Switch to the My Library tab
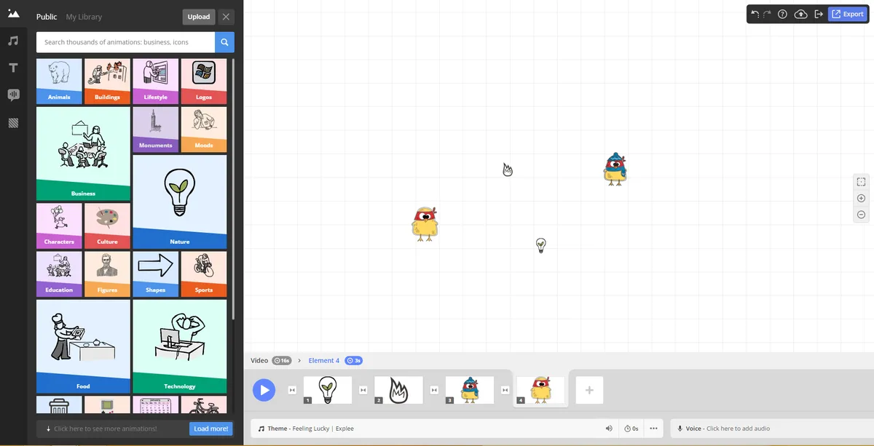The height and width of the screenshot is (446, 874). (84, 17)
